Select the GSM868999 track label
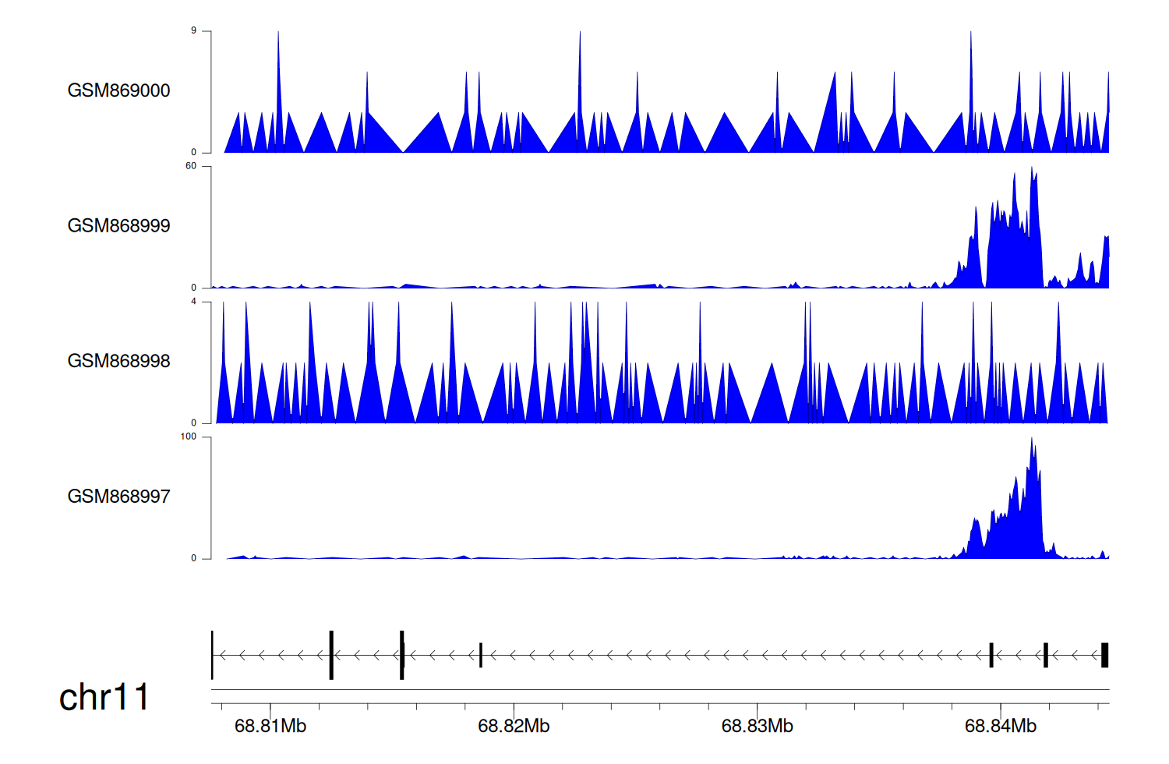This screenshot has height=764, width=1169. tap(118, 226)
